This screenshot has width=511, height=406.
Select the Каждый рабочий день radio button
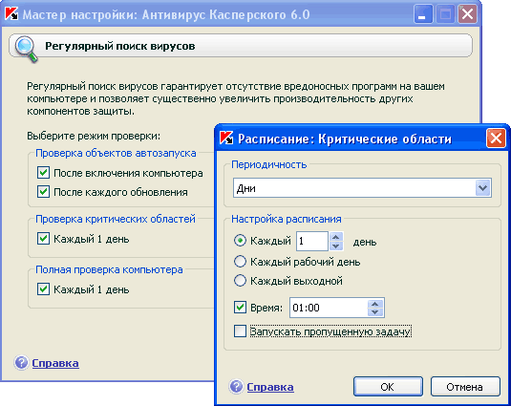240,262
